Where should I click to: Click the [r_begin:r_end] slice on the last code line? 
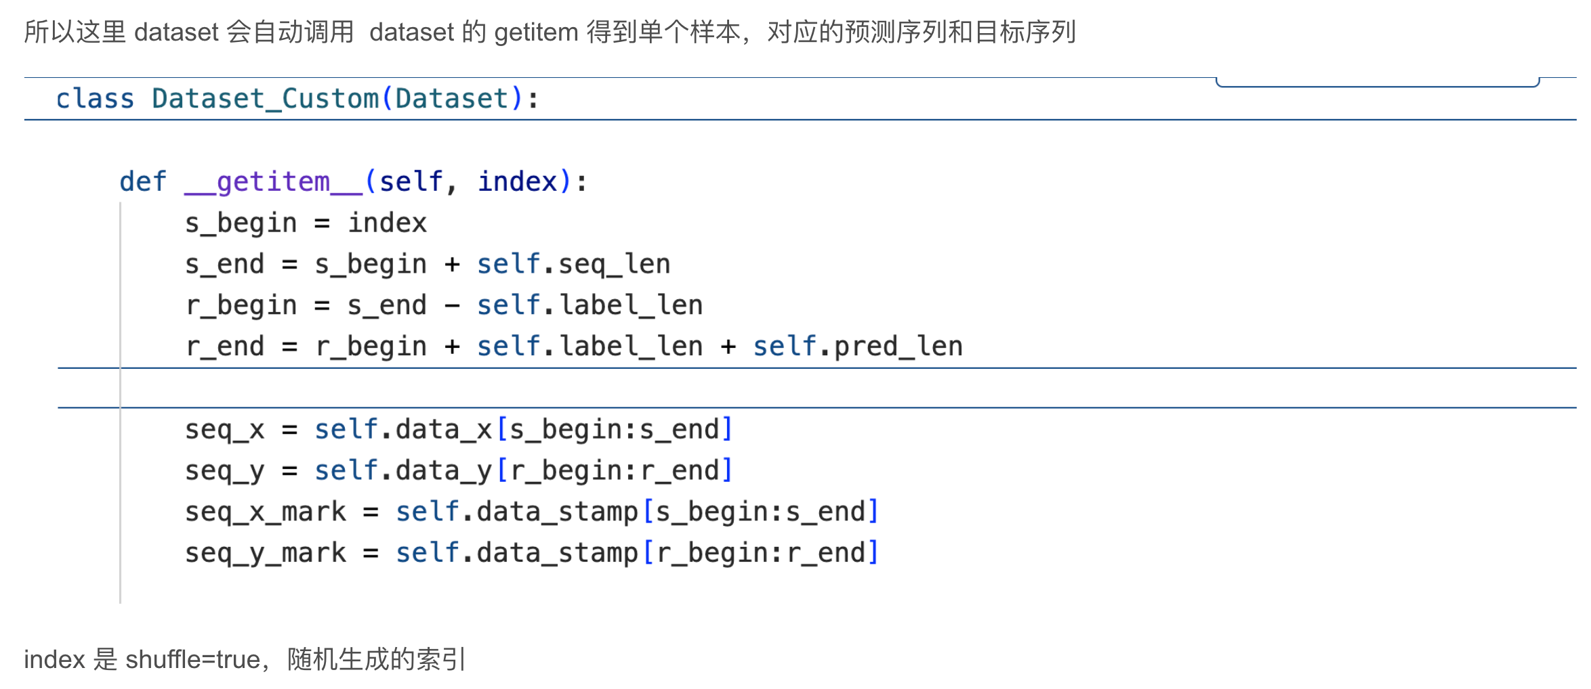[x=760, y=553]
